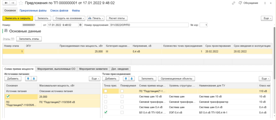Move connection point up with arrow icon
The height and width of the screenshot is (120, 276).
(x=126, y=78)
